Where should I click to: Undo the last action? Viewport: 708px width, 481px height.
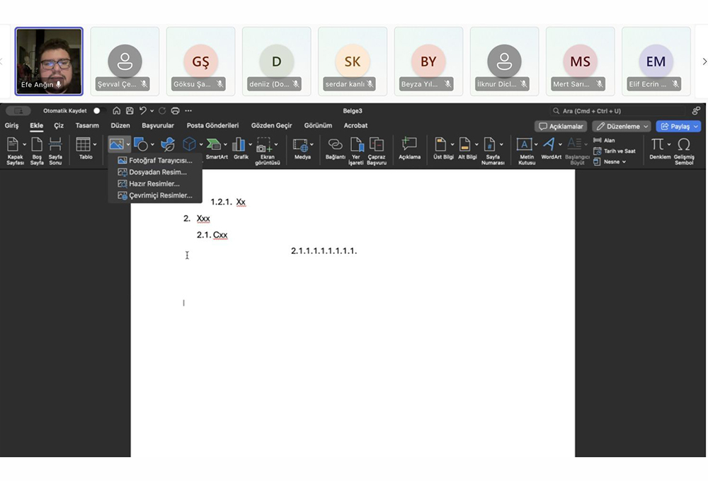coord(143,110)
